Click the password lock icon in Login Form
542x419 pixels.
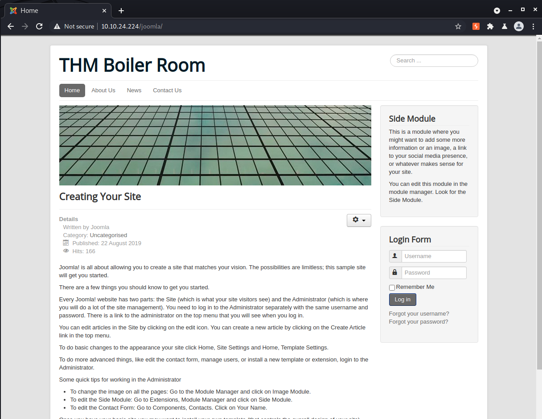[x=395, y=272]
